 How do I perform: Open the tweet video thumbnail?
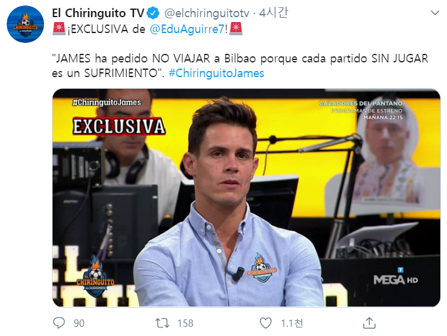(246, 198)
